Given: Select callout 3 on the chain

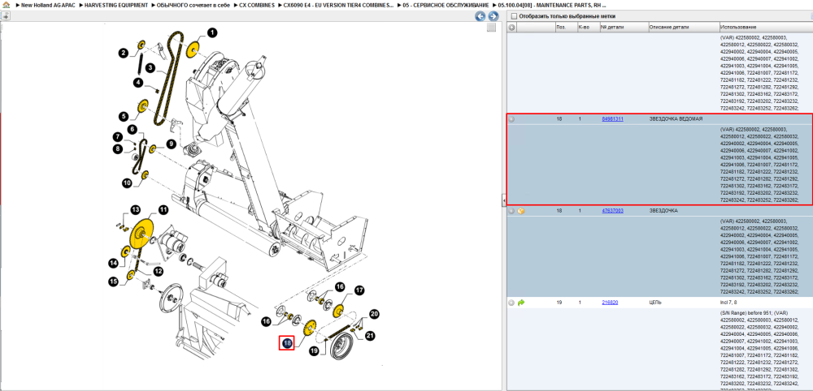Looking at the screenshot, I should click(x=150, y=67).
